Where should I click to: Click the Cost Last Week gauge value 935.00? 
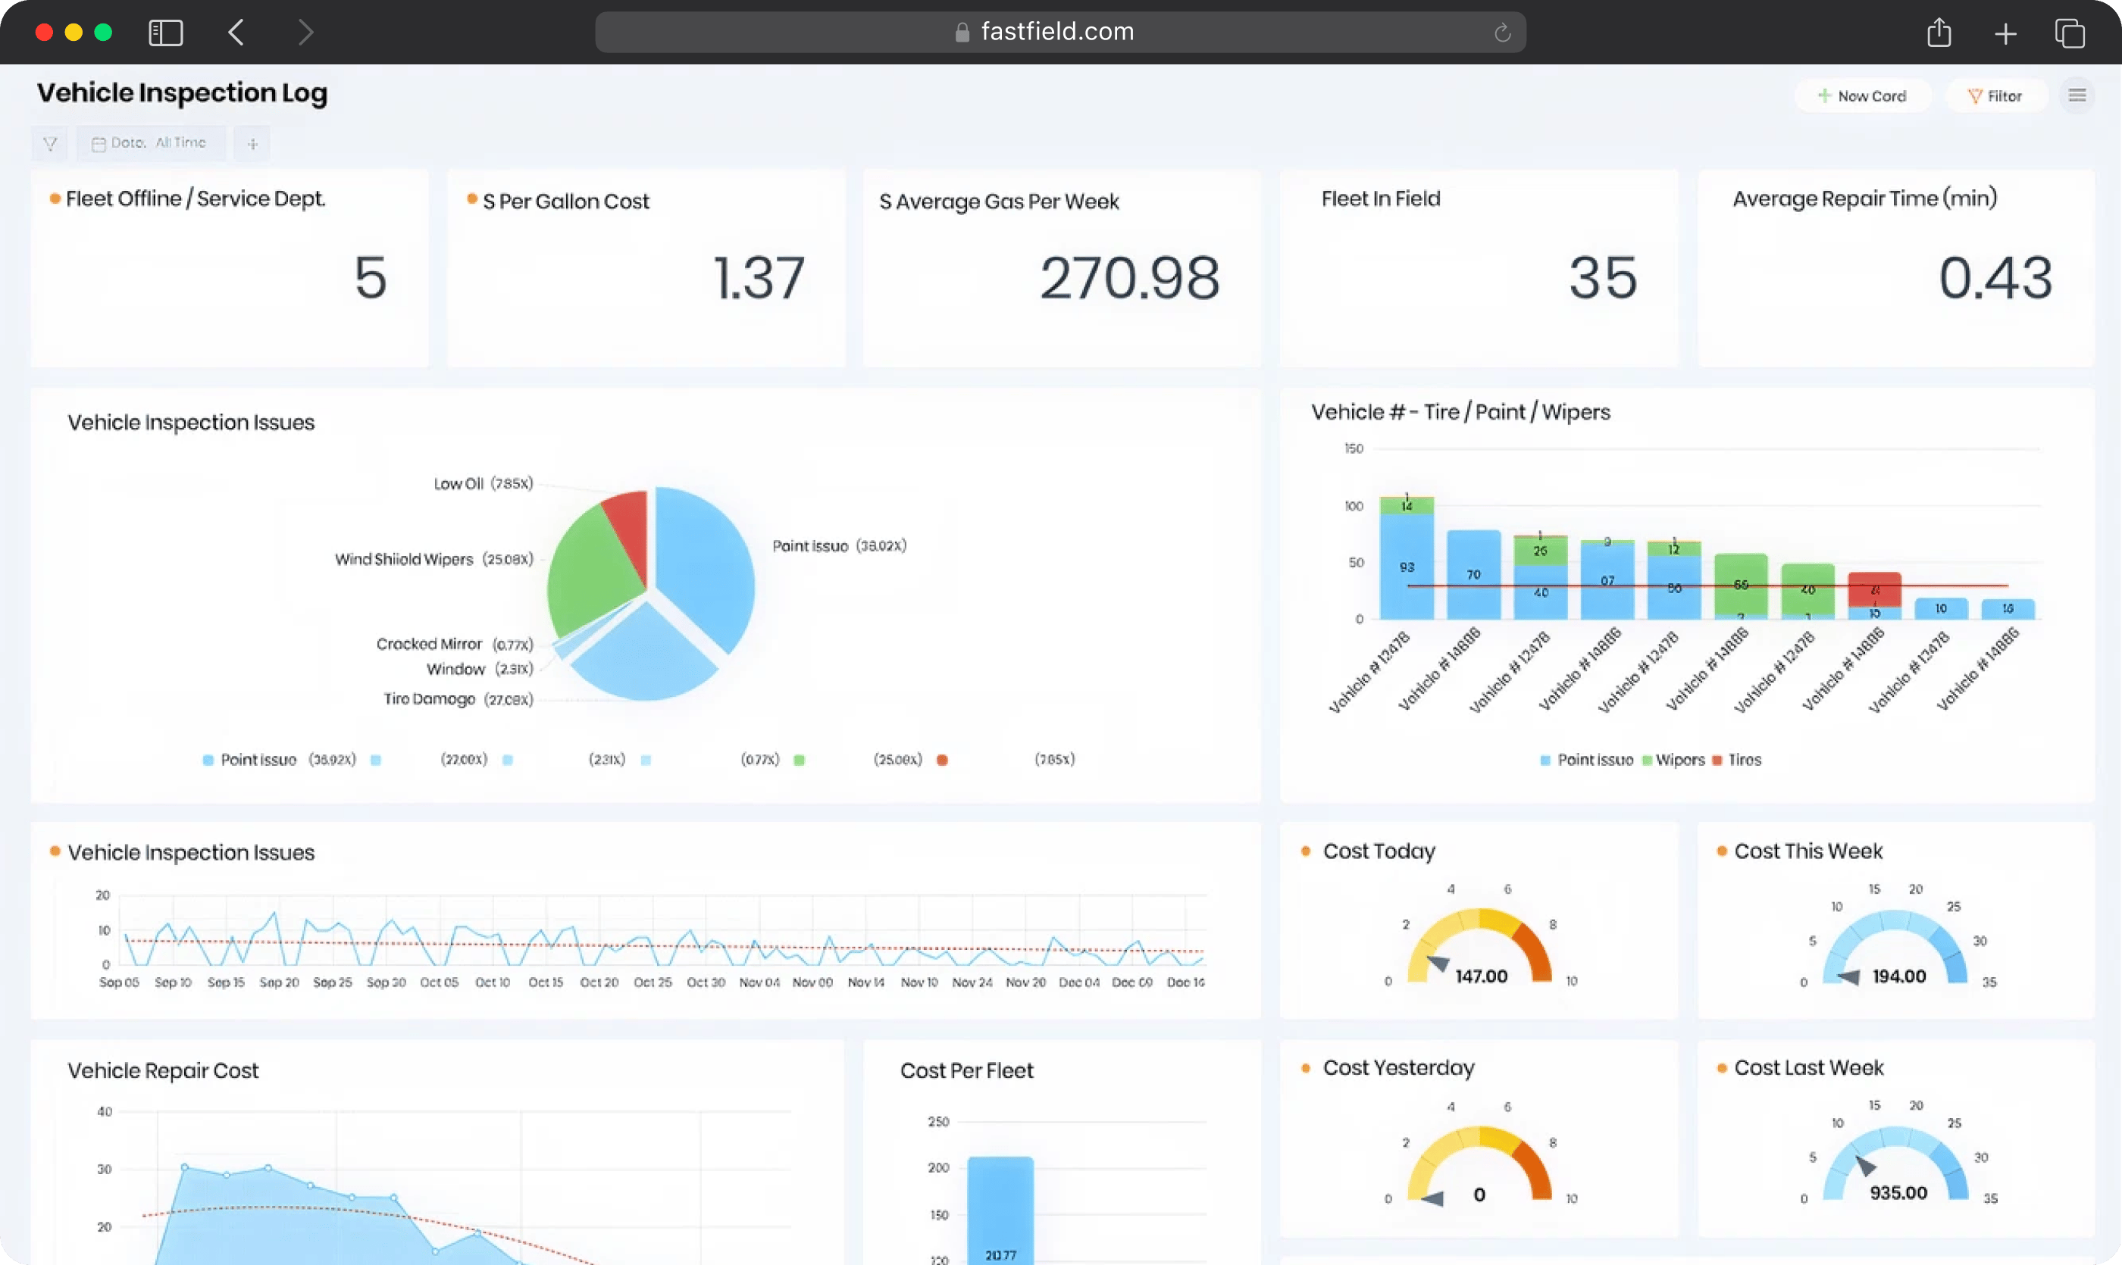(1898, 1192)
